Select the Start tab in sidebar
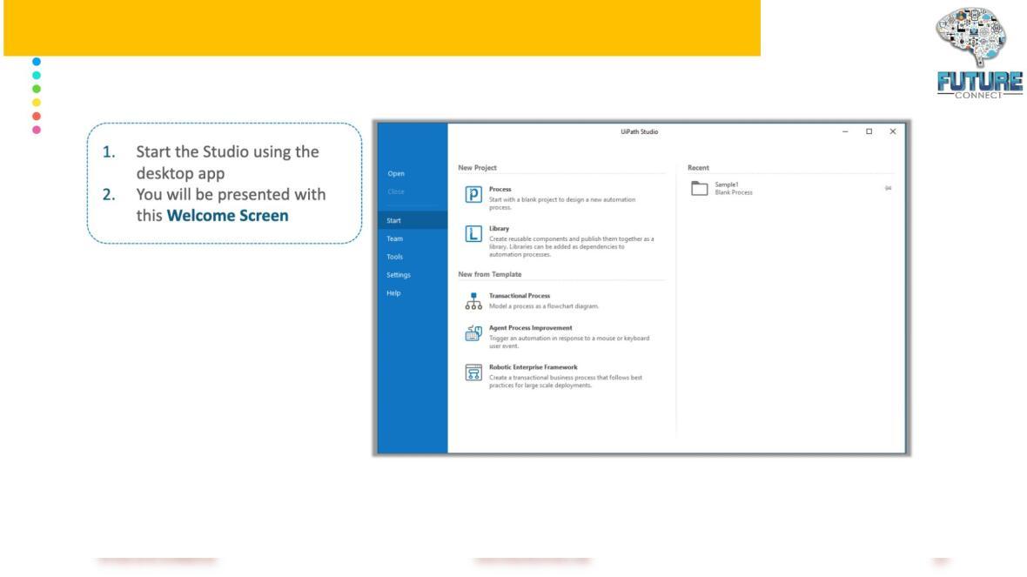 (413, 220)
